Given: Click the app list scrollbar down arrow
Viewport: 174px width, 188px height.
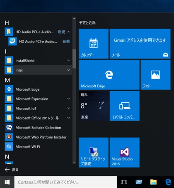Looking at the screenshot, I should [74, 162].
